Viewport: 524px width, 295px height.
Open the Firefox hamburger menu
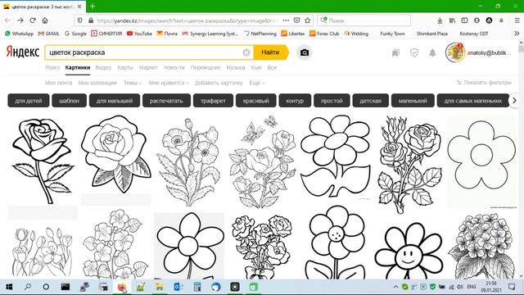pyautogui.click(x=517, y=20)
